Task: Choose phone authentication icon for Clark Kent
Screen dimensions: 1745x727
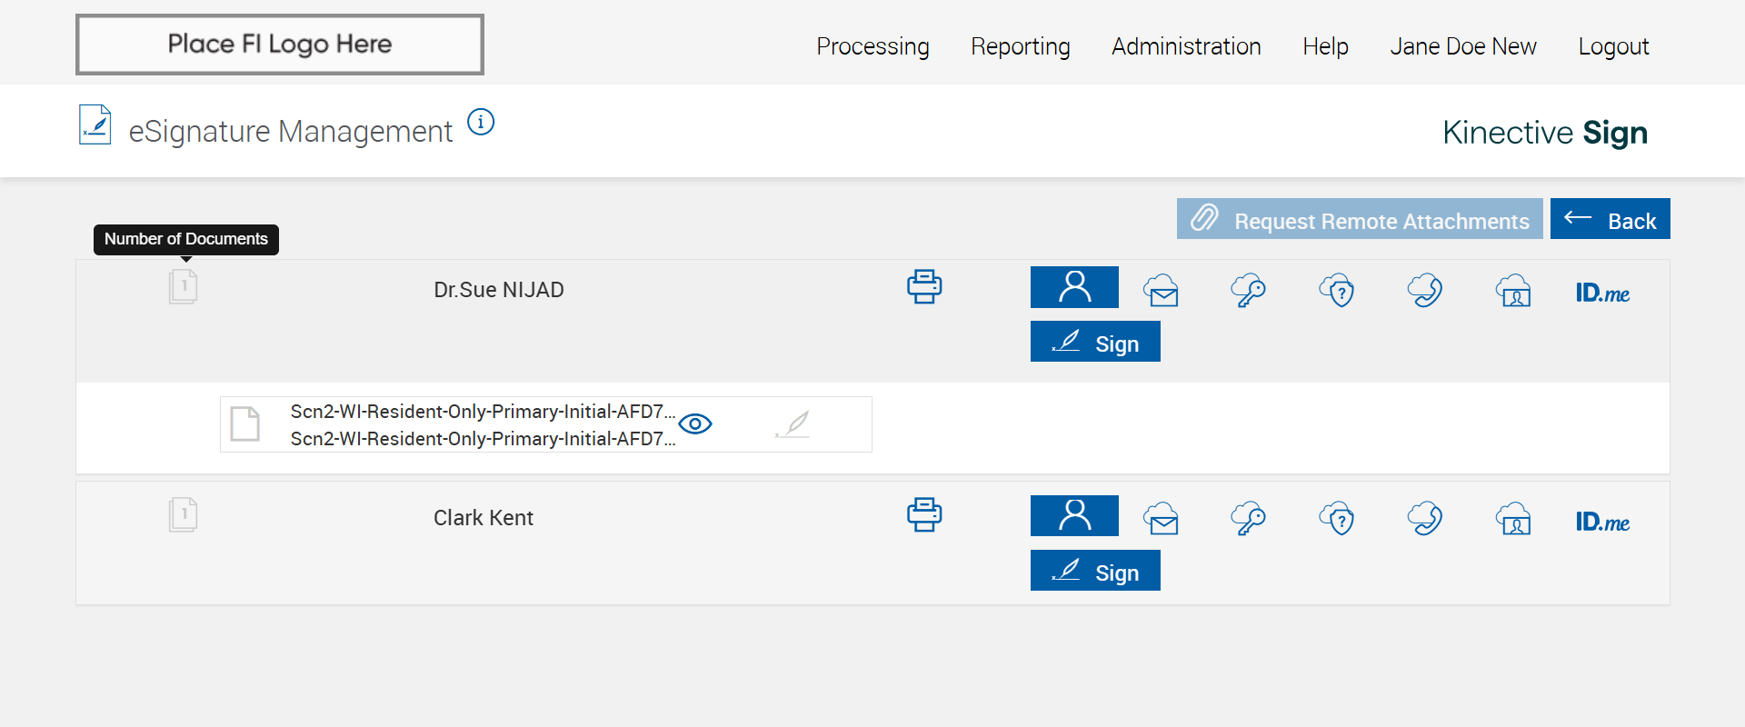Action: pos(1425,519)
